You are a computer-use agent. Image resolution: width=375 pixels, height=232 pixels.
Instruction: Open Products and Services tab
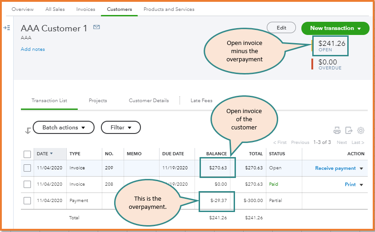169,10
